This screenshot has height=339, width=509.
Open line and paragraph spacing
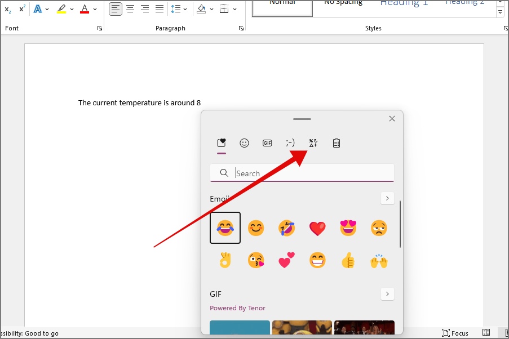[x=176, y=9]
